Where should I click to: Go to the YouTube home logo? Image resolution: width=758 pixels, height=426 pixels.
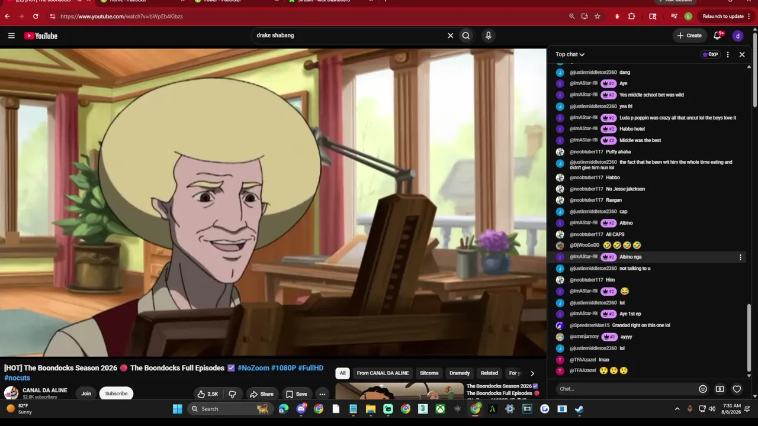pyautogui.click(x=41, y=36)
